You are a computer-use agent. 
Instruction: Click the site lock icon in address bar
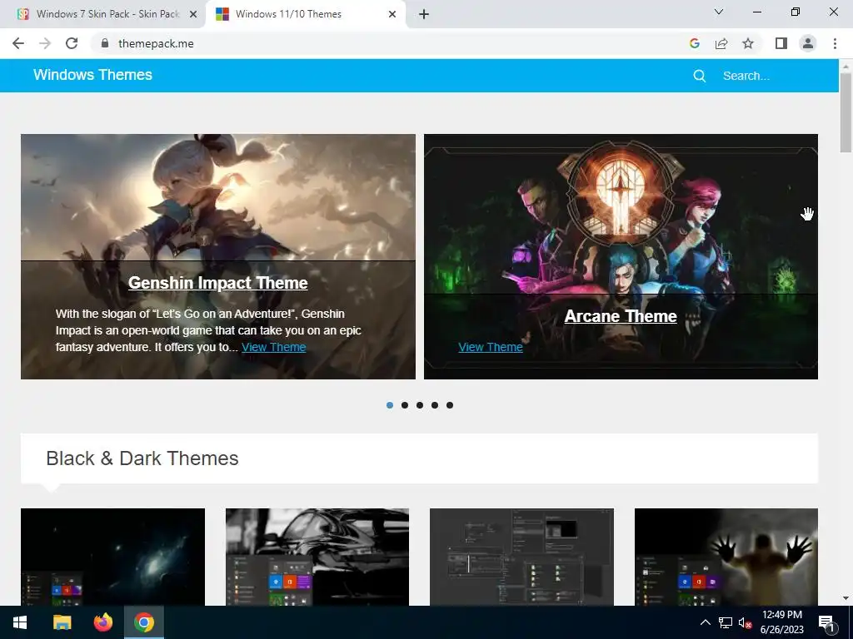(105, 43)
